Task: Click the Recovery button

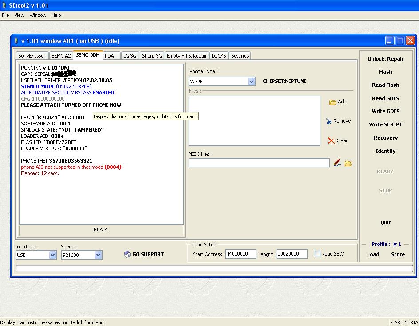Action: [x=385, y=138]
